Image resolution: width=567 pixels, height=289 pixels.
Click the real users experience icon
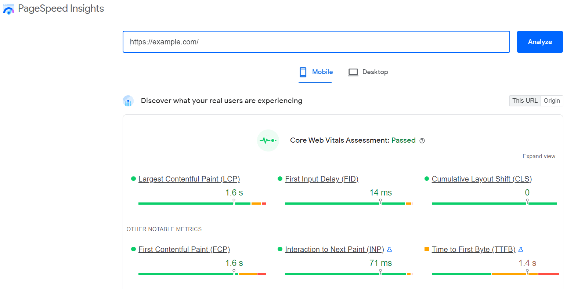(x=128, y=100)
